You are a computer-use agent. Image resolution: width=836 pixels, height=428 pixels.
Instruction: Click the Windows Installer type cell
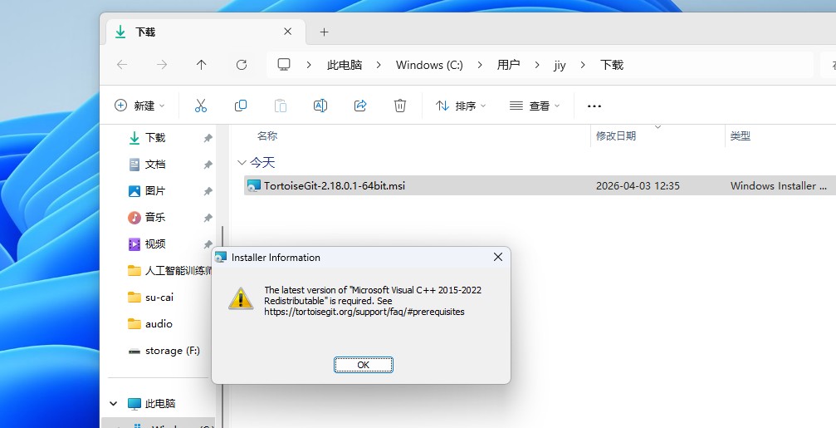tap(779, 185)
